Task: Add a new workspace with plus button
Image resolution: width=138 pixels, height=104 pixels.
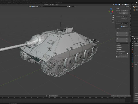Action: (61, 3)
